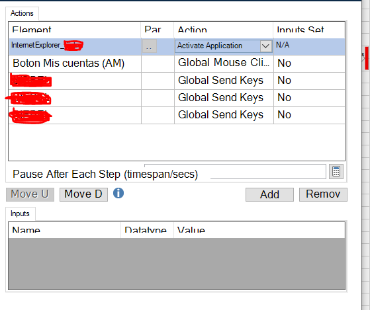
Task: Click the Par ellipsis button in first row
Action: click(x=150, y=46)
